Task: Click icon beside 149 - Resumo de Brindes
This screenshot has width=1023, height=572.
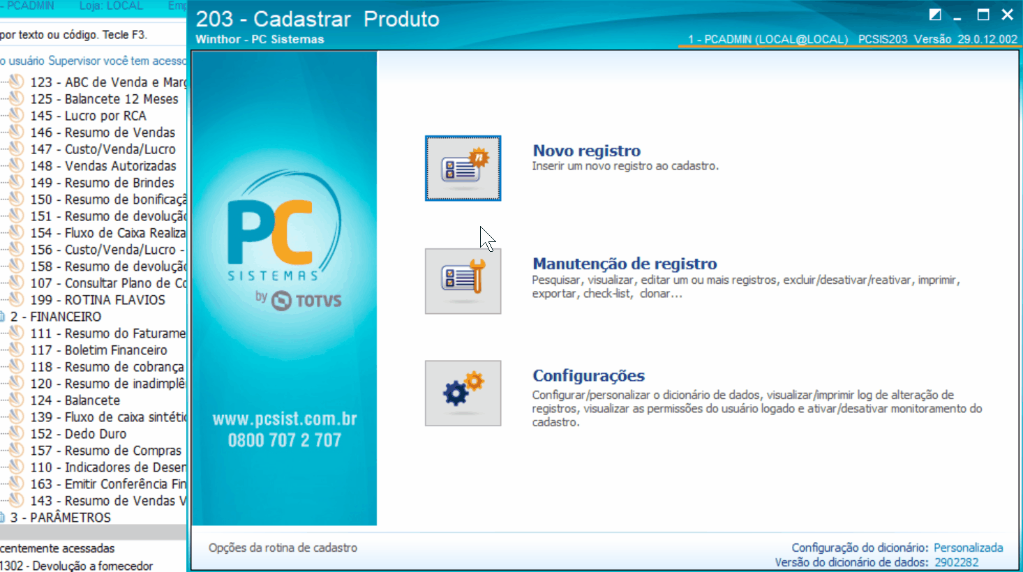Action: [17, 183]
